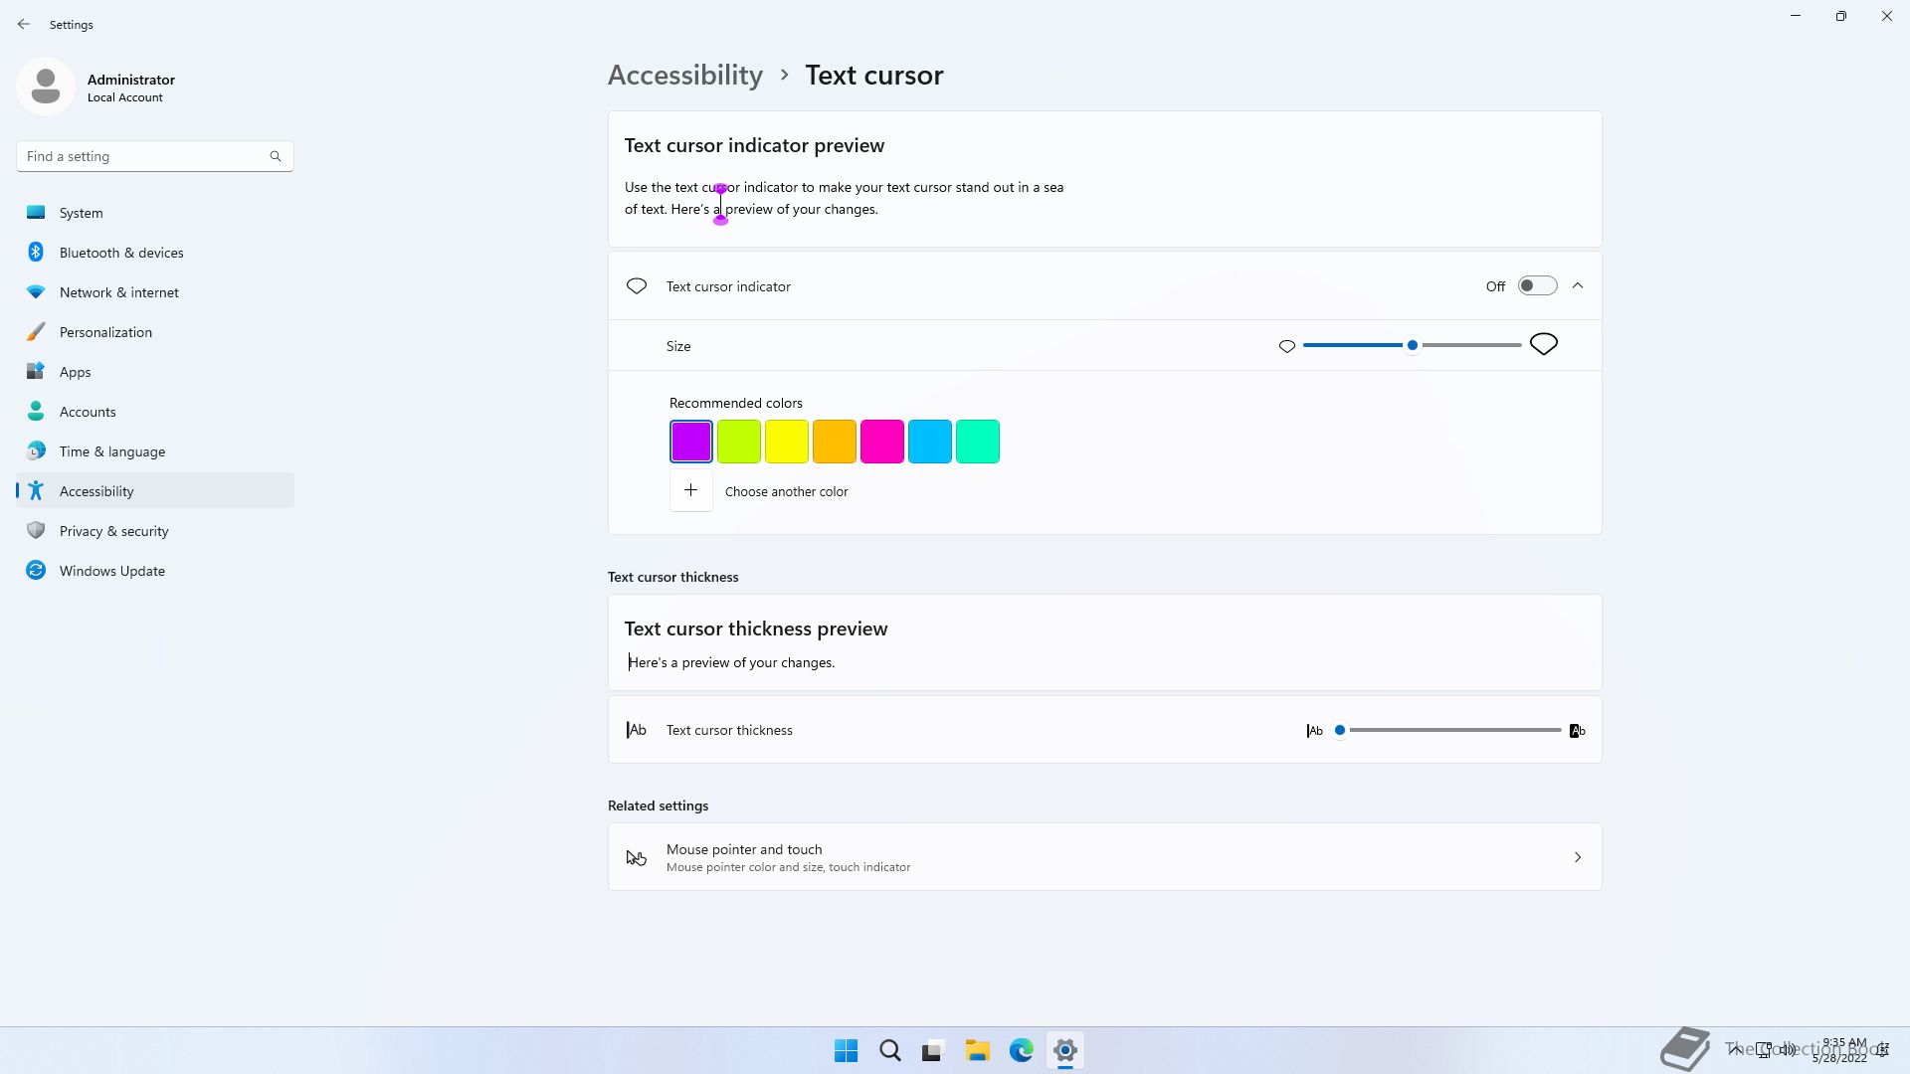Open Mouse pointer and touch settings
Image resolution: width=1910 pixels, height=1074 pixels.
(1104, 857)
